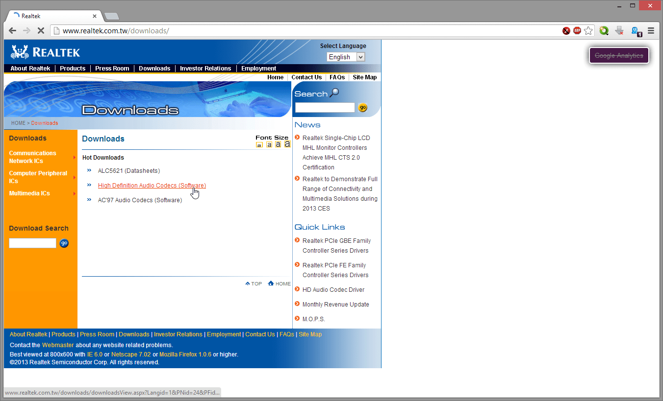Click the Webmaster link in the footer
Screen dimensions: 663x401
58,345
